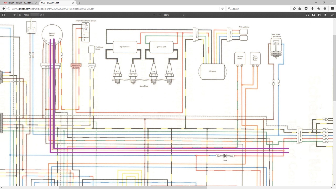
Task: Go to next PDF page
Action: coord(20,15)
